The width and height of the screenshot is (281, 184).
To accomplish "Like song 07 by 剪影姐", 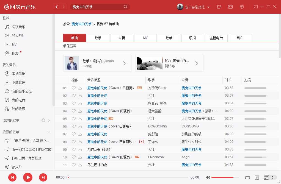I will [74, 134].
